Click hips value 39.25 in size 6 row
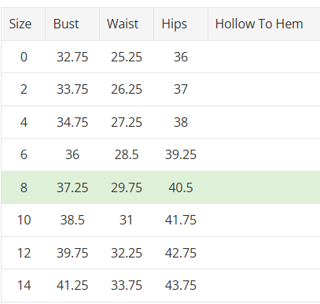 pos(181,154)
